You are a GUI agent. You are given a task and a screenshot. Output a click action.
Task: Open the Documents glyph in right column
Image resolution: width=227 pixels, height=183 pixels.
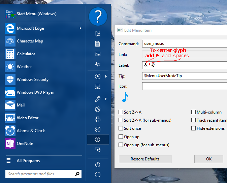click(98, 44)
